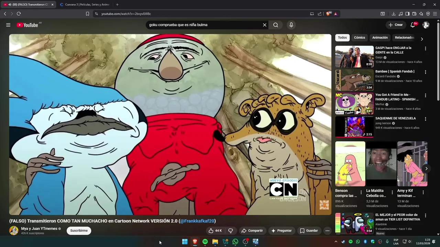Open a new browser tab with plus
The image size is (440, 247).
[x=117, y=4]
